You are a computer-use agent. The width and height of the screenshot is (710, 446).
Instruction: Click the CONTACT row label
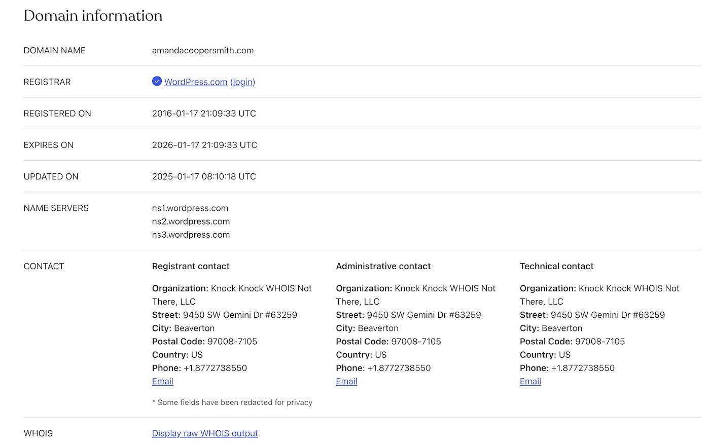click(x=44, y=266)
